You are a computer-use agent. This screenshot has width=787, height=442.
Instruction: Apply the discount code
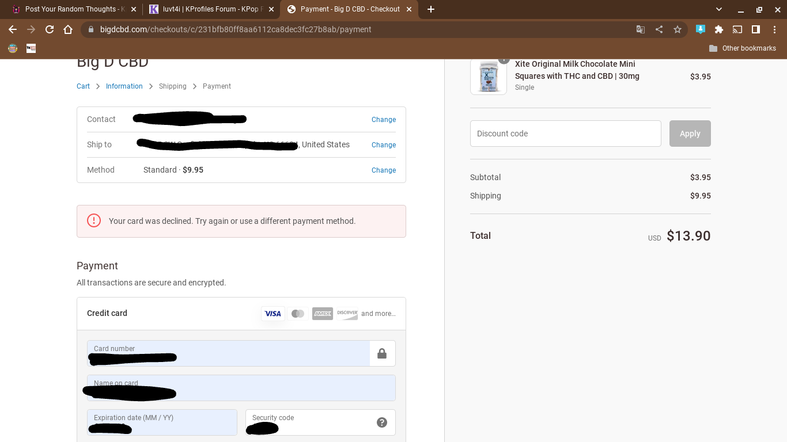(x=690, y=134)
